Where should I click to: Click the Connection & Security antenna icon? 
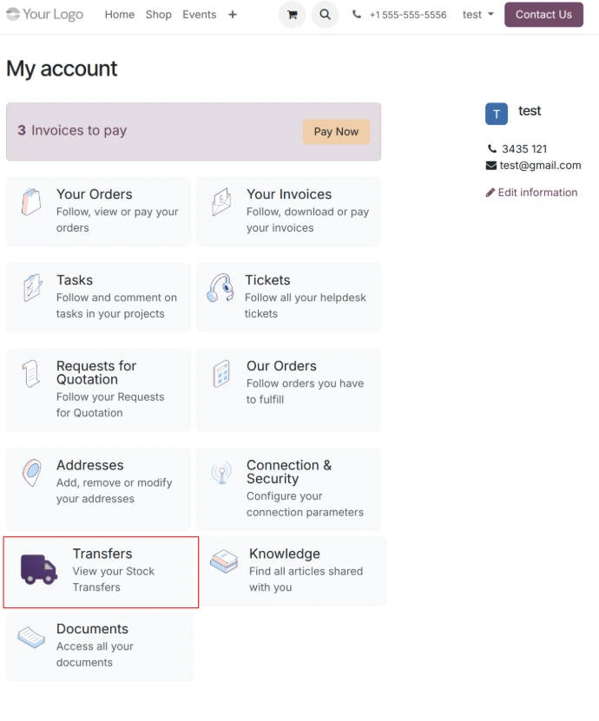point(221,473)
